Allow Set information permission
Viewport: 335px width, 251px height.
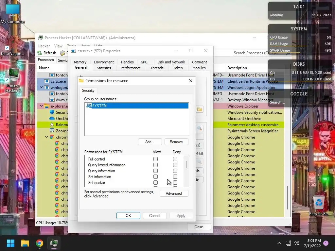155,177
